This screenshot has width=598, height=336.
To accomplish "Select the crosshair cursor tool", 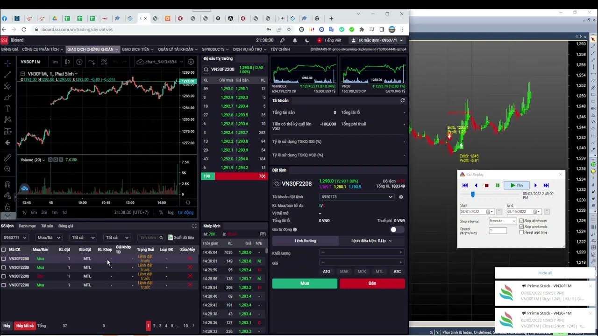I will click(7, 63).
